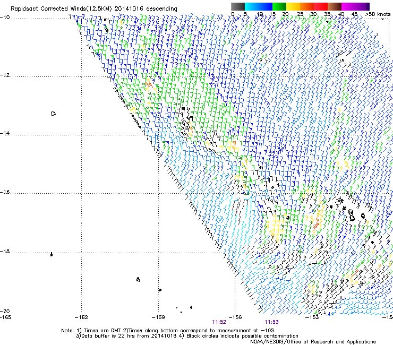
Task: Click the -16 latitude axis label
Action: tap(5, 192)
